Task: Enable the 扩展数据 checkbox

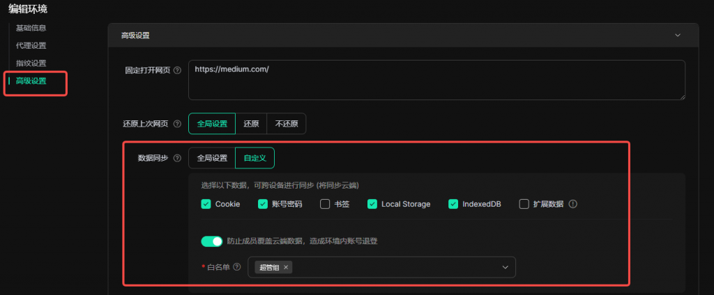Action: pyautogui.click(x=524, y=204)
